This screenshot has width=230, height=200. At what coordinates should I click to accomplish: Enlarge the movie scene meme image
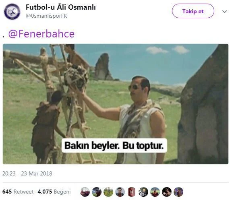point(116,104)
